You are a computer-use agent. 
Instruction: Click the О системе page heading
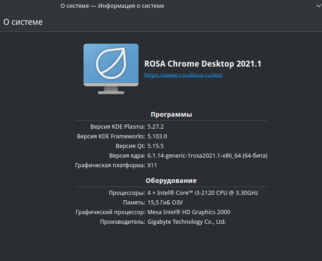(23, 22)
